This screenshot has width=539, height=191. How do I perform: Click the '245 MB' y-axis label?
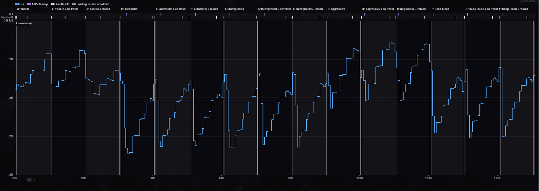pyautogui.click(x=9, y=21)
